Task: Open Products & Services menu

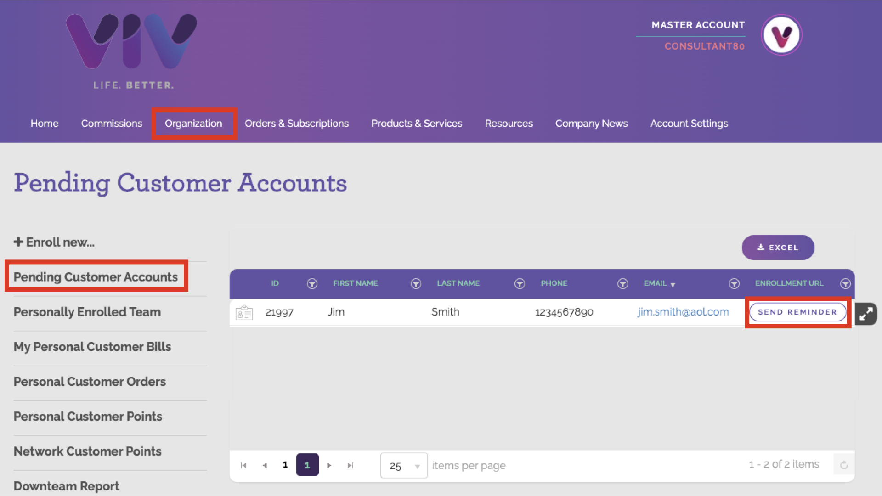Action: tap(417, 124)
